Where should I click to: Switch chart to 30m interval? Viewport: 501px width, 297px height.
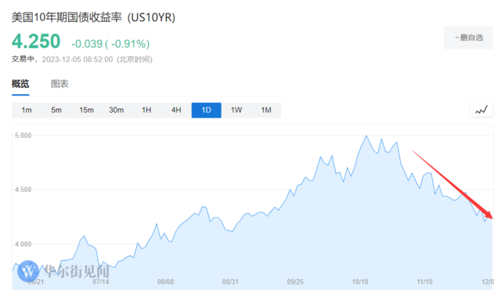tap(117, 110)
